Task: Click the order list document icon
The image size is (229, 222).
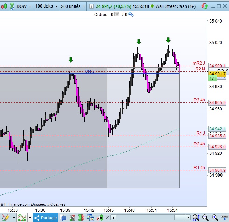Action: click(72, 218)
